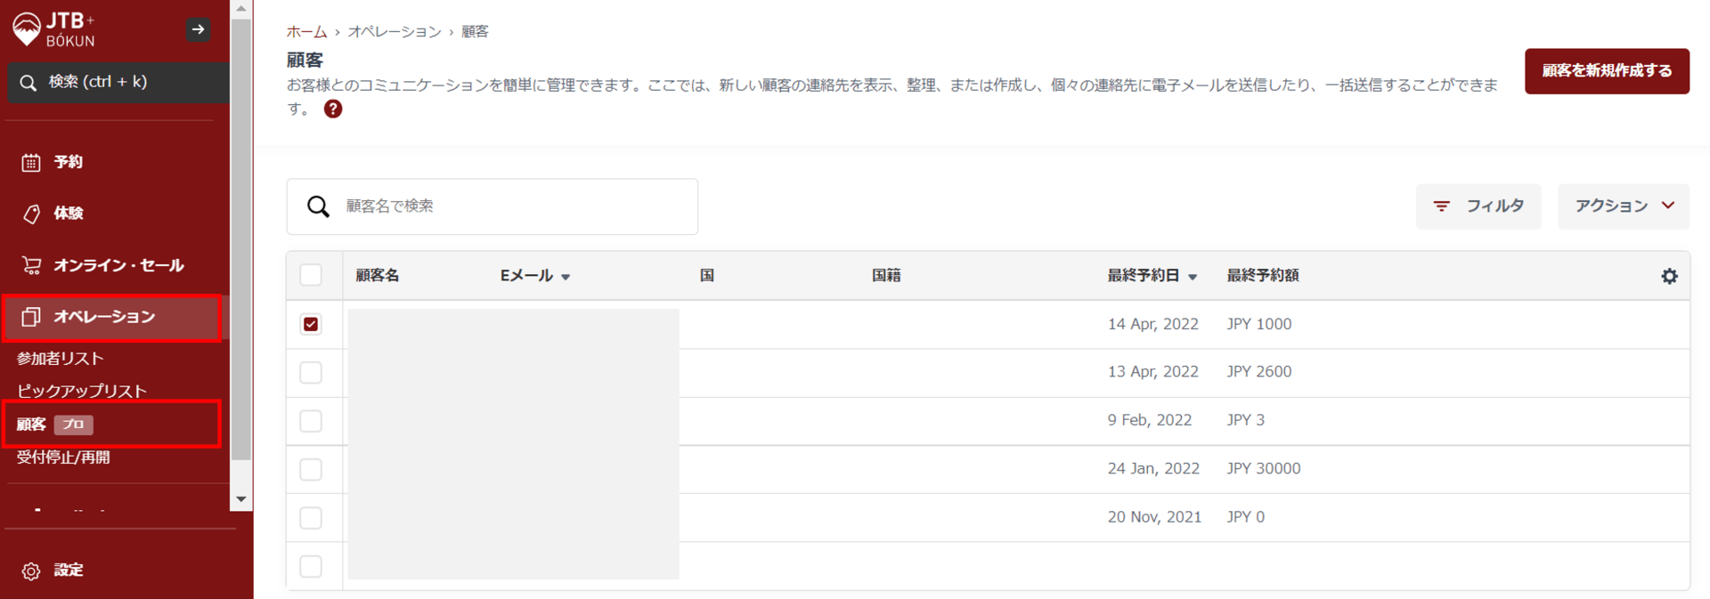
Task: Select 受付停止/再開 sidebar item
Action: 63,457
